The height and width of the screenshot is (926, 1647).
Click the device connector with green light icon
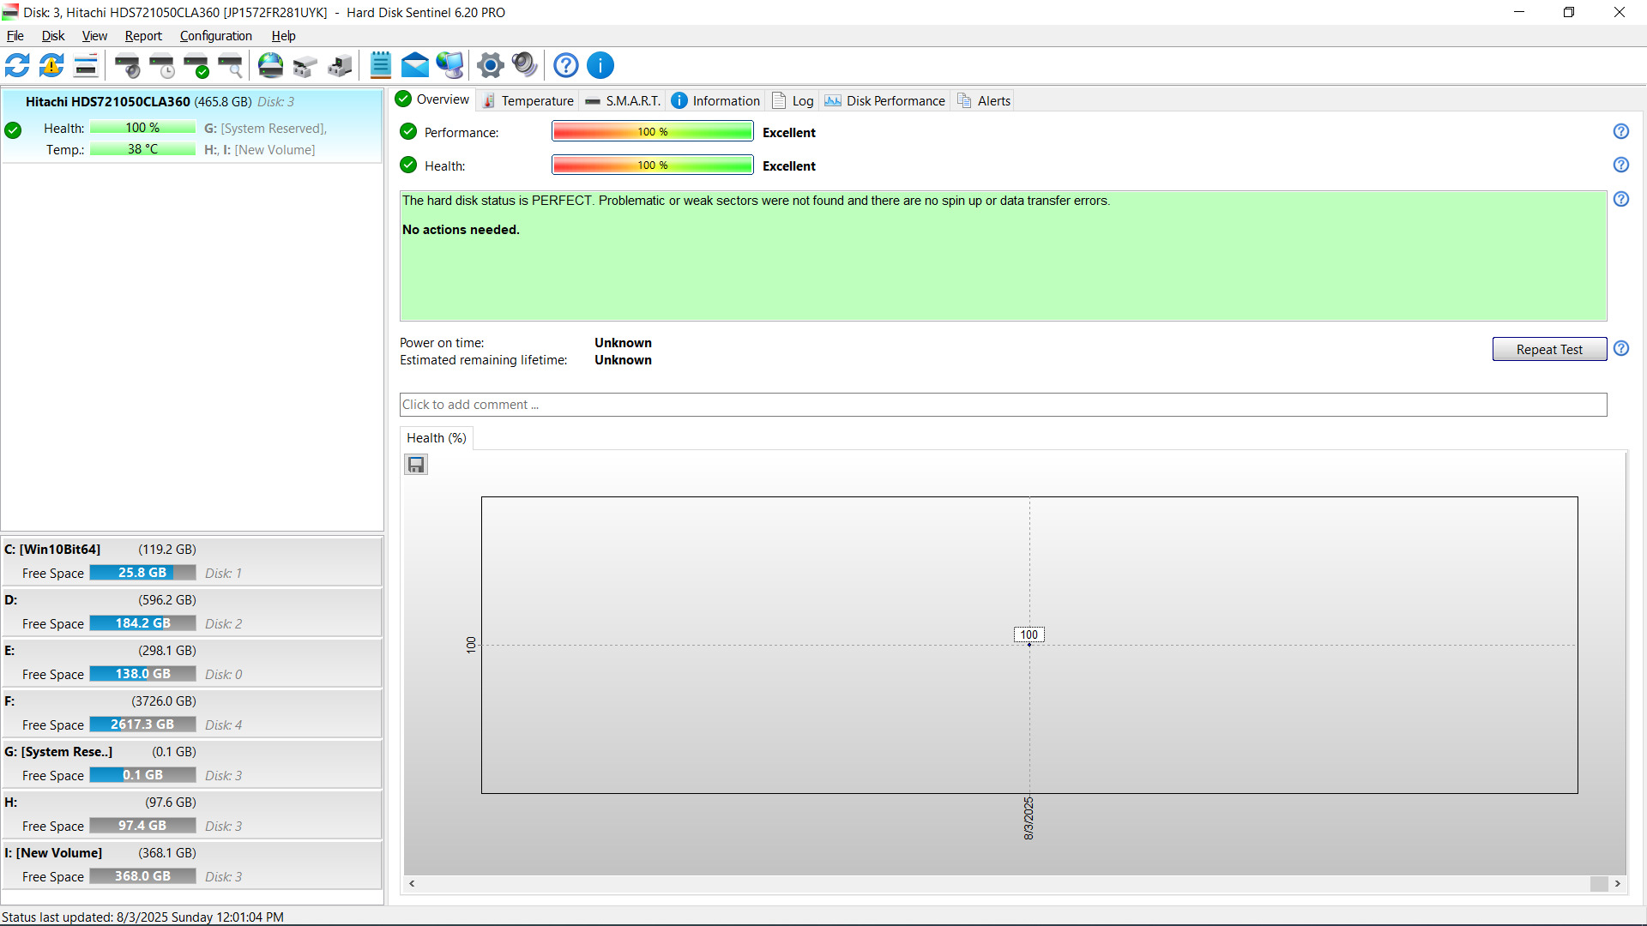(x=340, y=65)
